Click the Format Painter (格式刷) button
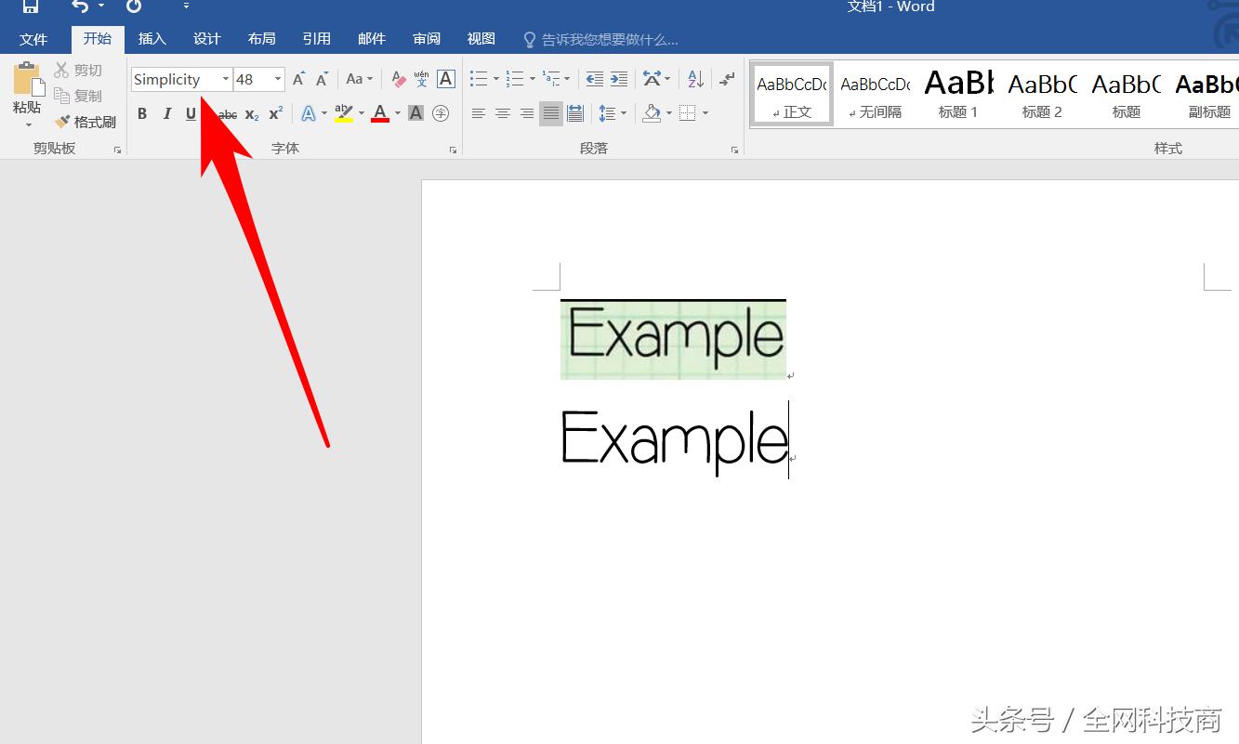This screenshot has height=744, width=1239. pyautogui.click(x=86, y=122)
